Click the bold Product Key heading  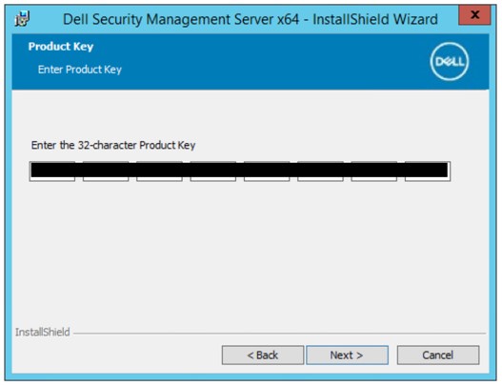61,47
